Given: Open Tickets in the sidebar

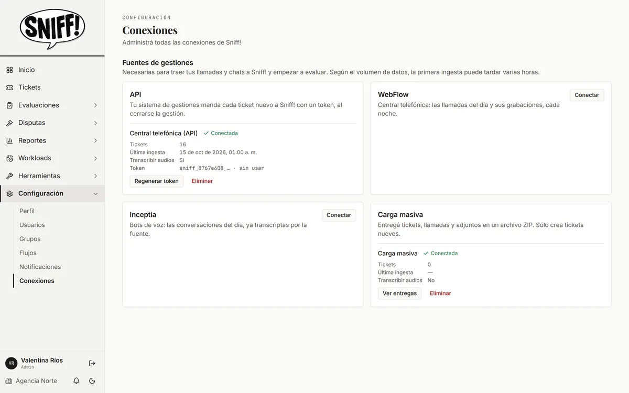Looking at the screenshot, I should [x=52, y=88].
